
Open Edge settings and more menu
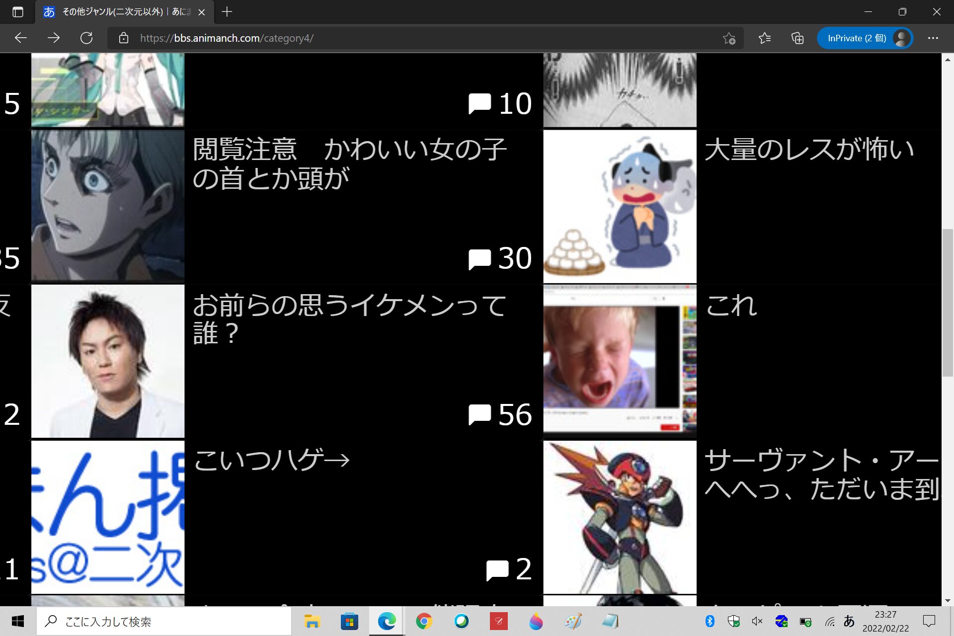tap(933, 38)
